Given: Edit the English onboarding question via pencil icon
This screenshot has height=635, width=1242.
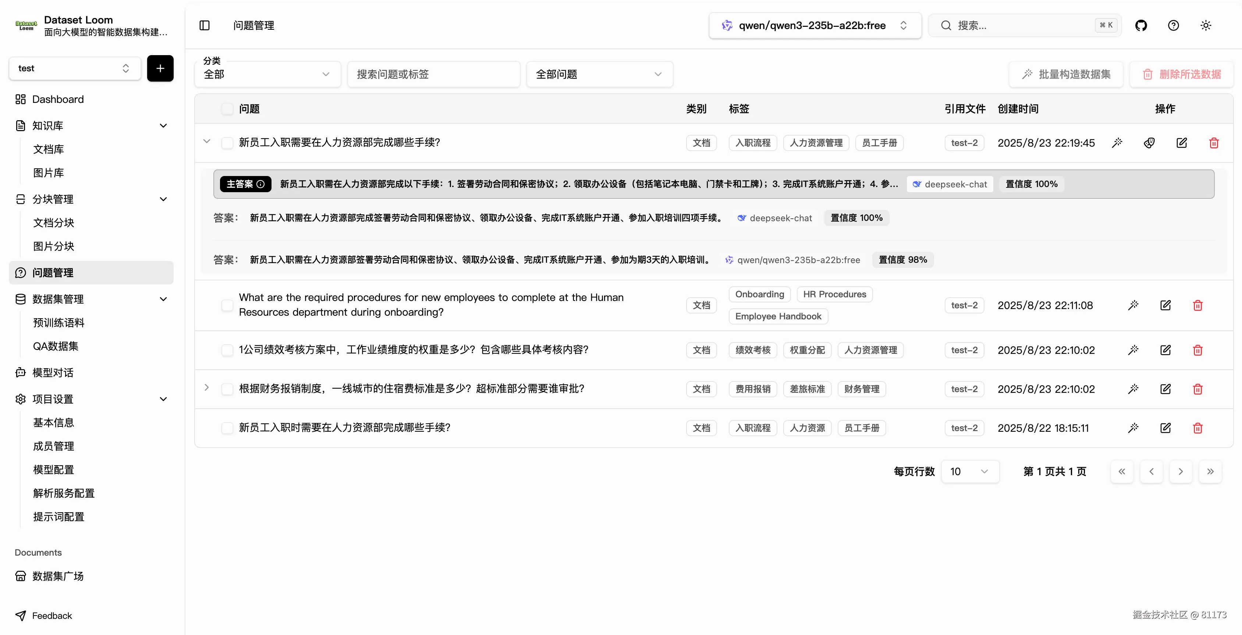Looking at the screenshot, I should pos(1165,305).
